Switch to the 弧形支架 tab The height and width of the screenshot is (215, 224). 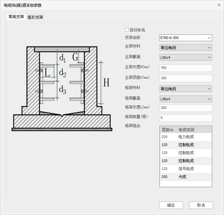pos(35,17)
